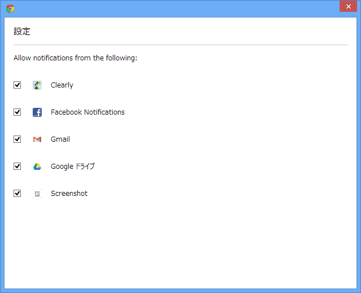The height and width of the screenshot is (293, 361).
Task: Select the Facebook Notifications label
Action: (88, 112)
